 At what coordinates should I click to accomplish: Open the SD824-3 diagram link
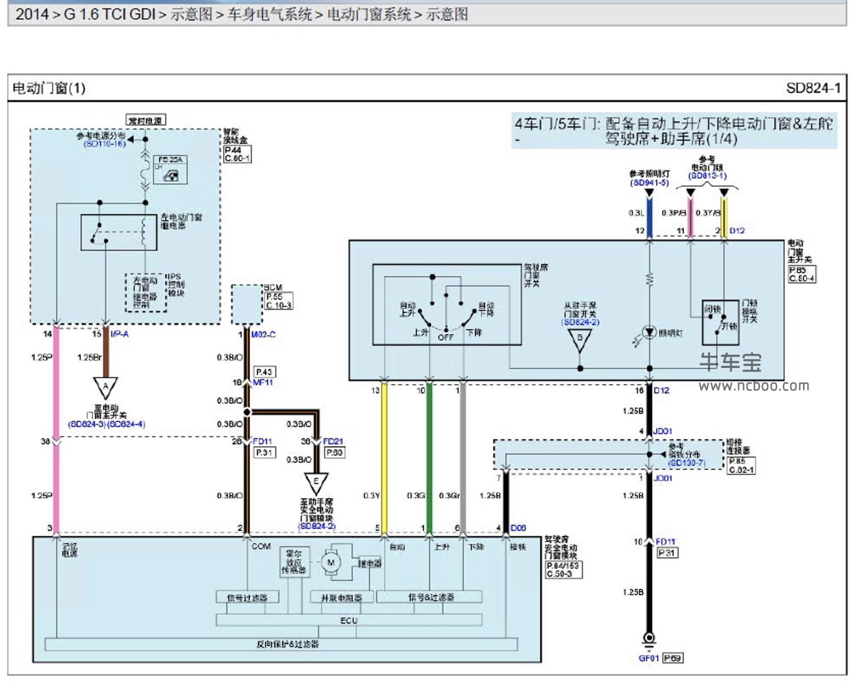87,424
